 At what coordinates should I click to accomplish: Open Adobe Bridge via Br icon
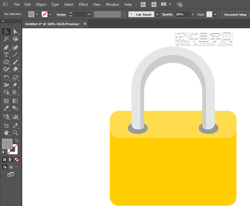(x=143, y=5)
